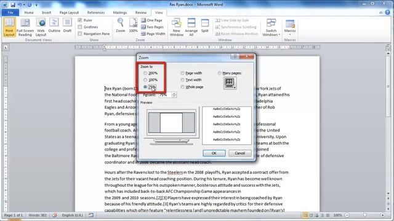Click Synchronous Scrolling in ribbon
The image size is (394, 221).
click(236, 27)
